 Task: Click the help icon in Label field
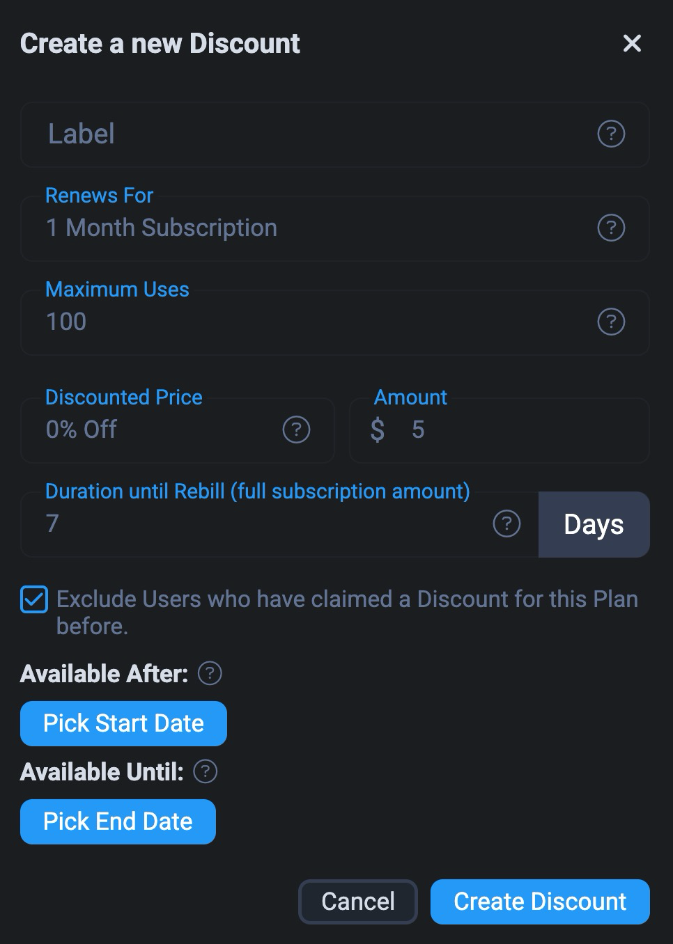[x=611, y=134]
